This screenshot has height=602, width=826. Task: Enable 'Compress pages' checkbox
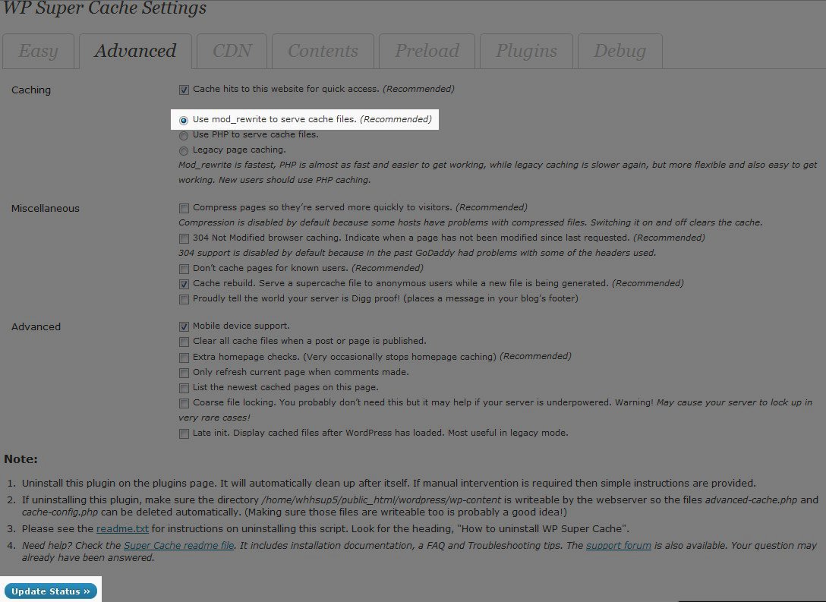point(184,207)
